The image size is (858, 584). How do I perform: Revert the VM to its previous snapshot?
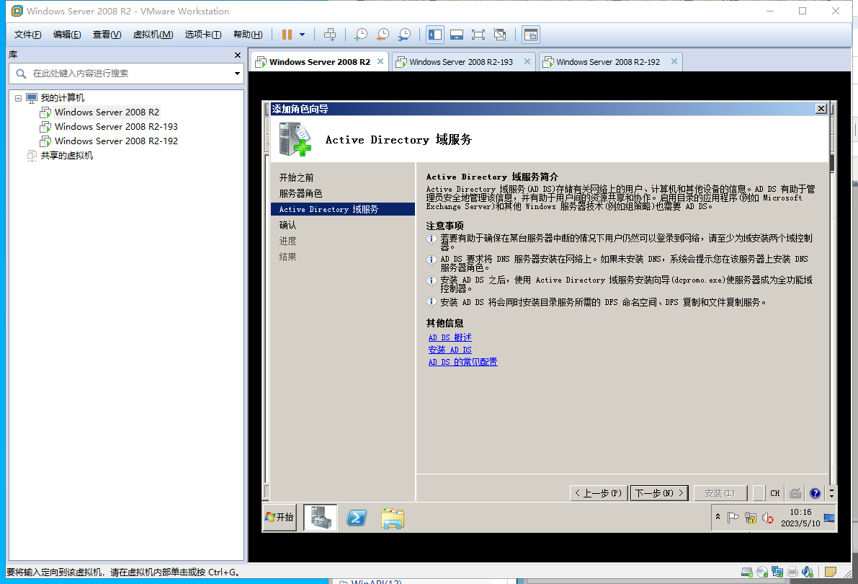coord(383,35)
